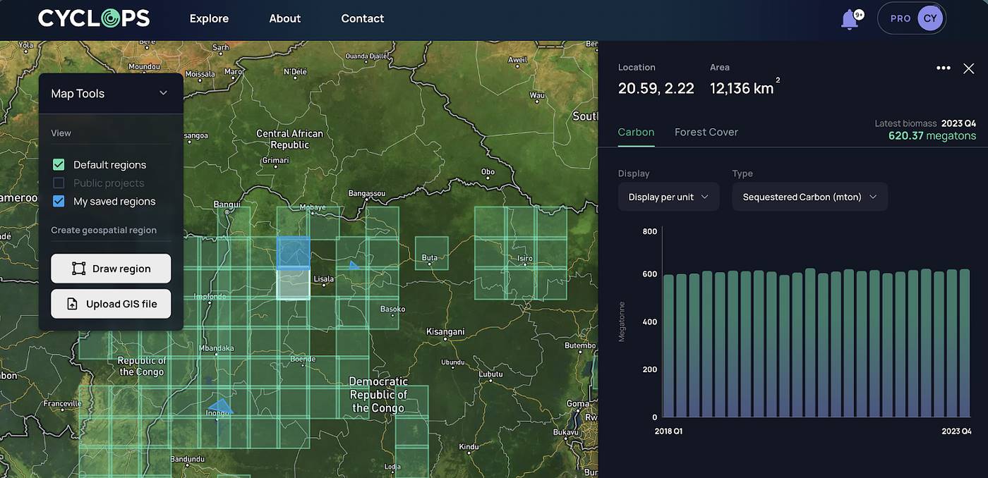Click the blue marker near Inongo
Viewport: 988px width, 478px height.
[x=221, y=407]
